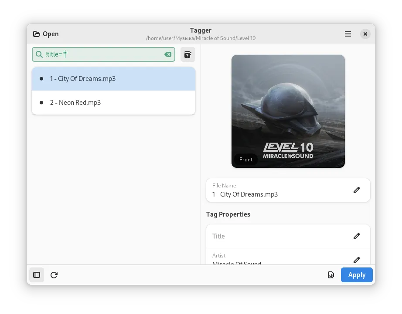Screen dimensions: 402x314
Task: Click the folder icon beside Open
Action: 36,34
